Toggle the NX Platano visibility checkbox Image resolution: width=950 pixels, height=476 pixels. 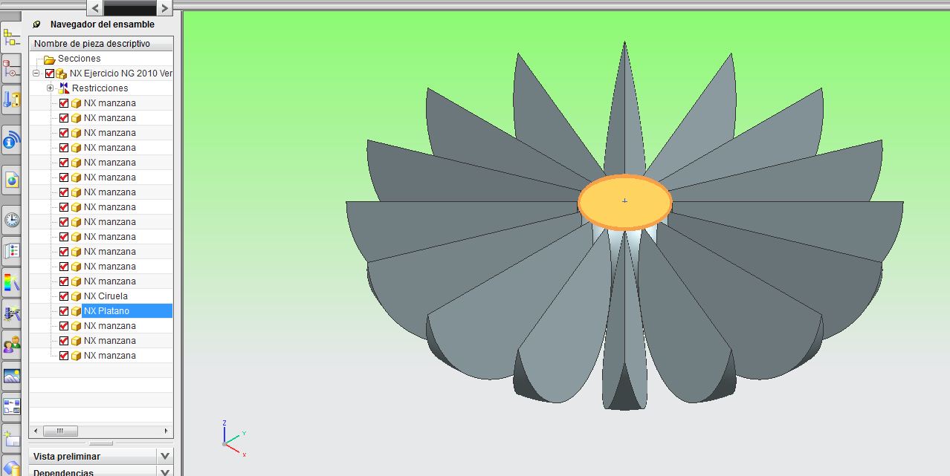(64, 311)
